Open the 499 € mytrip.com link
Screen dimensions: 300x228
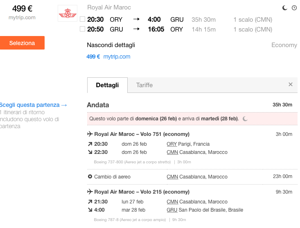108,56
